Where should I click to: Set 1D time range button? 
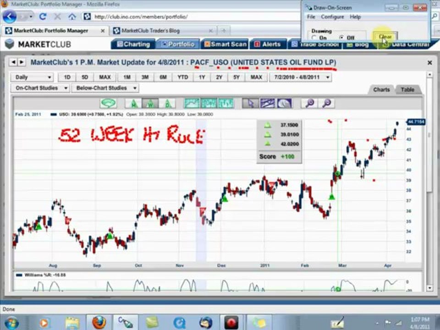pyautogui.click(x=67, y=77)
